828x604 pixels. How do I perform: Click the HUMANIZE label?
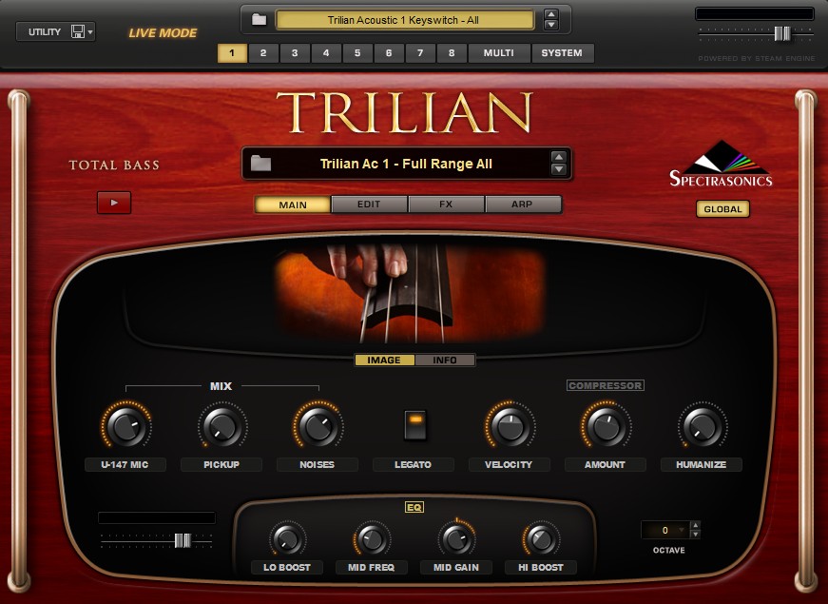click(x=702, y=464)
